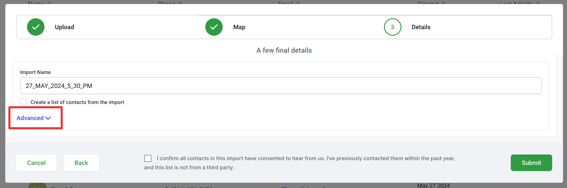
Task: Select the Details step label
Action: [421, 27]
